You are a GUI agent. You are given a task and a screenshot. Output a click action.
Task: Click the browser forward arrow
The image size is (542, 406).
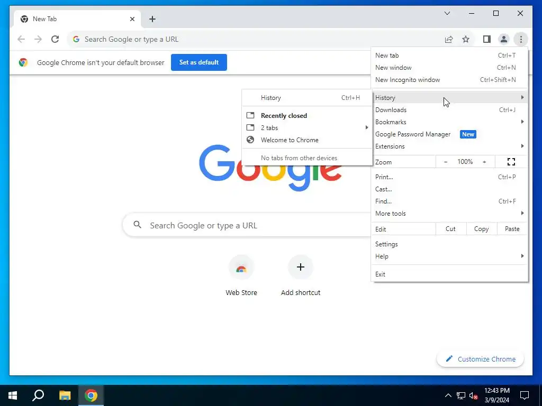(38, 39)
